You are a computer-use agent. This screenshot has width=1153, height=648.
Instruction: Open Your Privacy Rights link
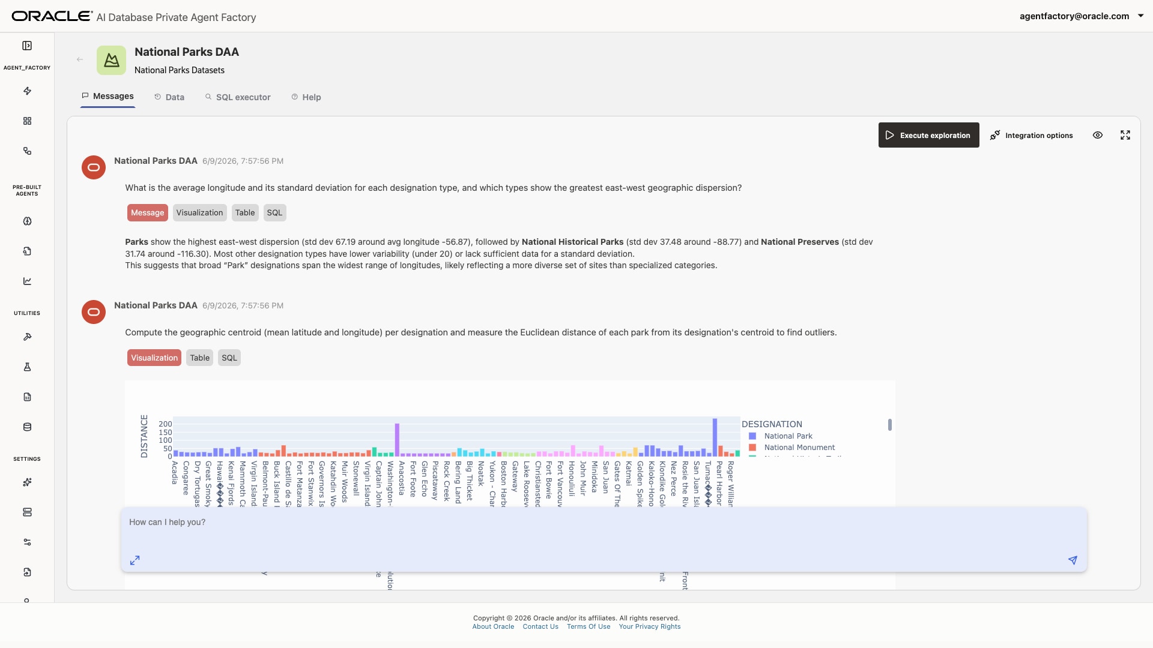[x=649, y=626]
